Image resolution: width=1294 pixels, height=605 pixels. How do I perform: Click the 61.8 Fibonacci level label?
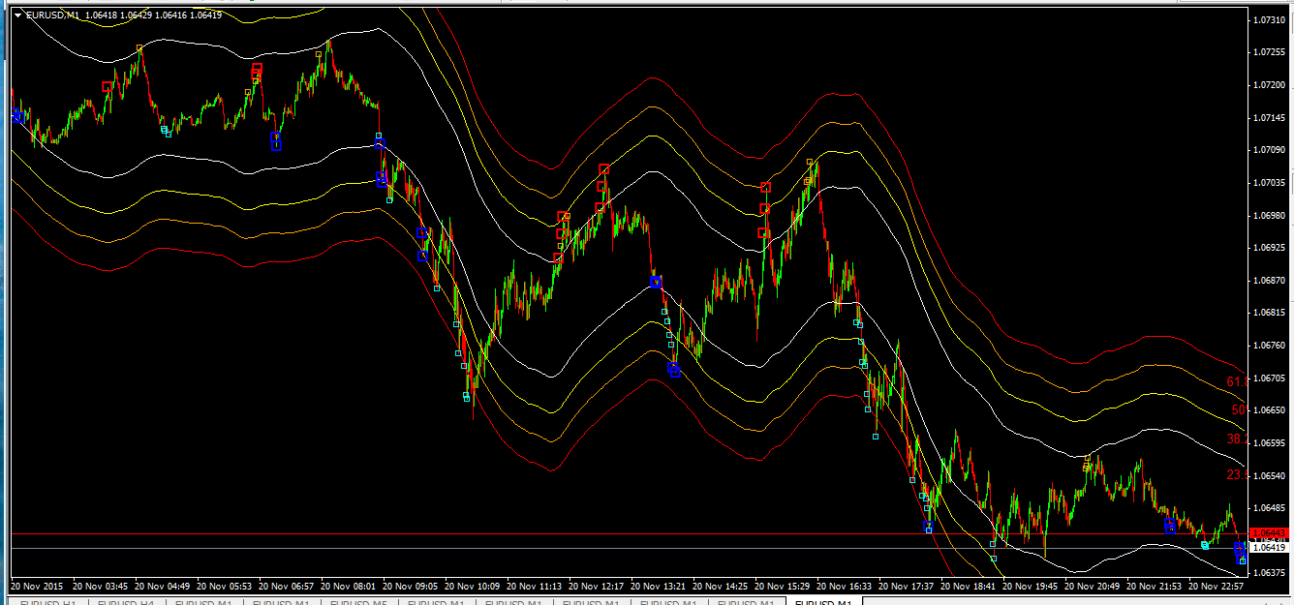coord(1237,382)
